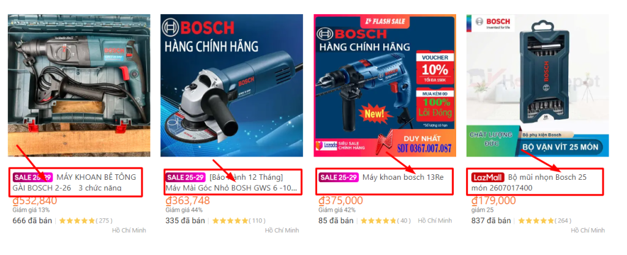
Task: Open the Bộ mũi nhọn Bosch 25 món title
Action: point(529,182)
